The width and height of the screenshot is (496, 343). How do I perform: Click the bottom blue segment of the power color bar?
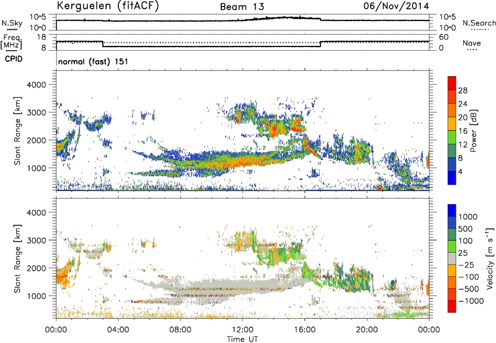click(452, 178)
